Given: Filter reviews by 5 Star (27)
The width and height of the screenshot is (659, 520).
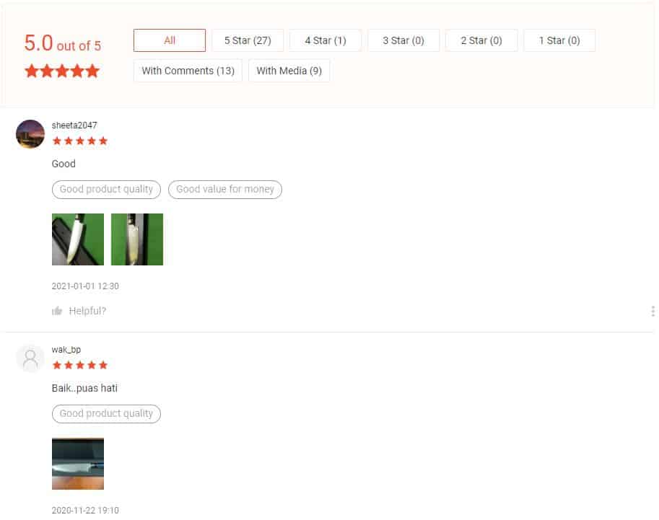Looking at the screenshot, I should pos(248,40).
